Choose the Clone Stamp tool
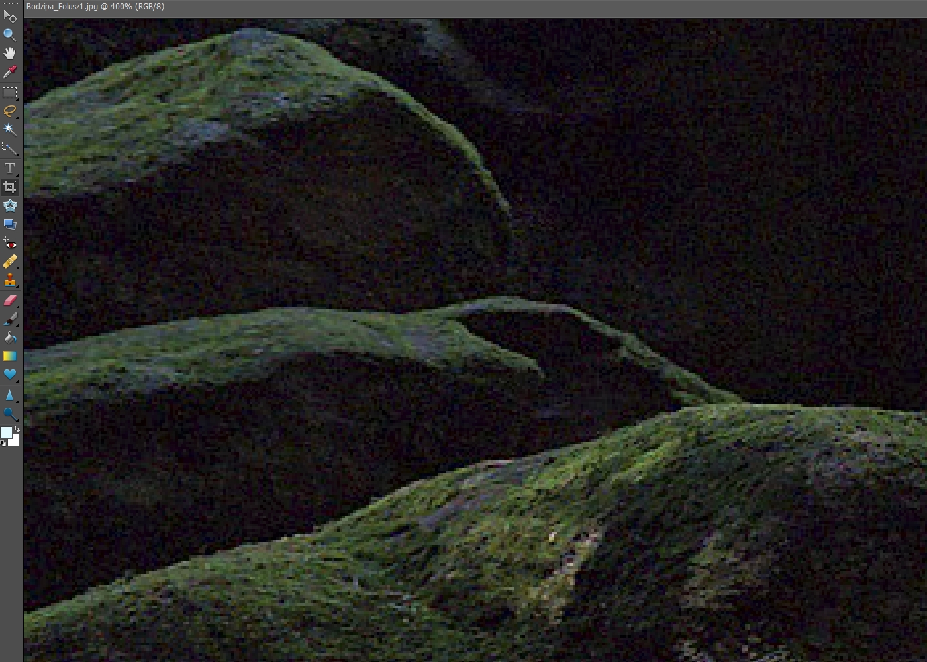Image resolution: width=927 pixels, height=662 pixels. point(9,281)
